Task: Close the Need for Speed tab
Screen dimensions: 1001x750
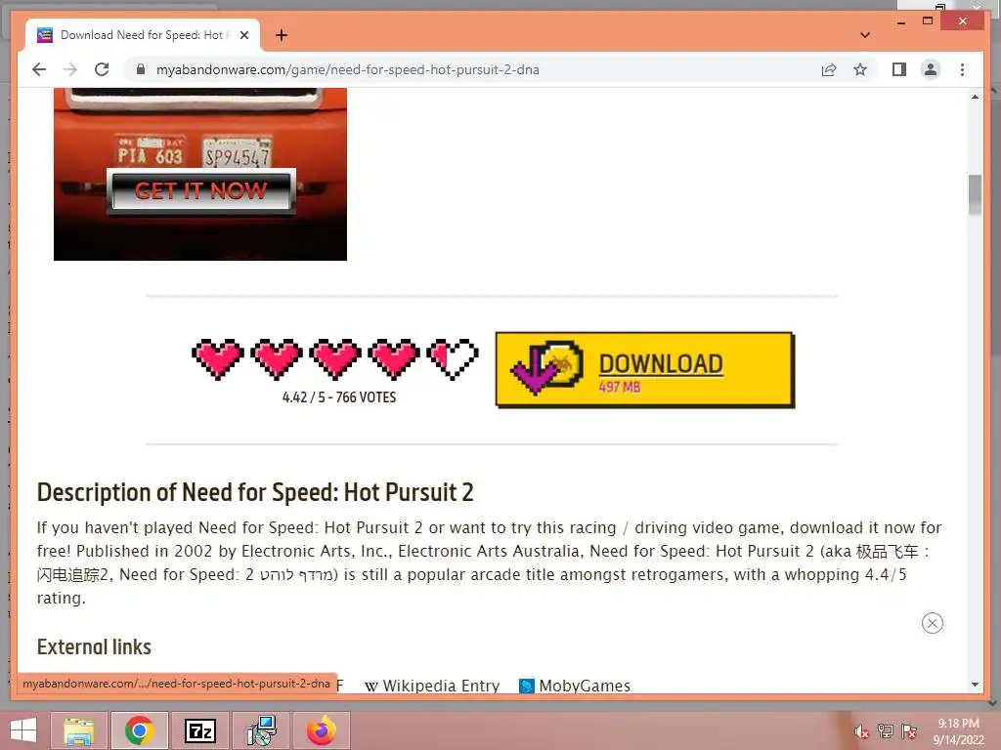Action: (x=243, y=35)
